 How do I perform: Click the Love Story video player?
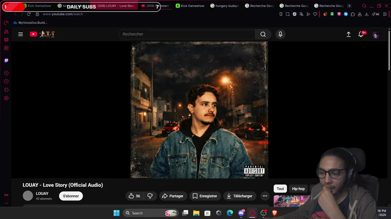(x=199, y=110)
